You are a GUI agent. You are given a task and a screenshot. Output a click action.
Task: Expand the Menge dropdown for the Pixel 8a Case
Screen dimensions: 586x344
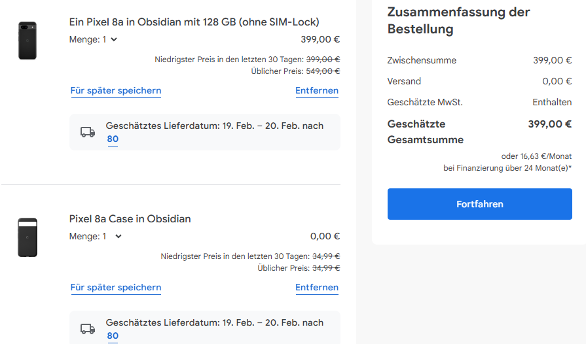pyautogui.click(x=96, y=236)
